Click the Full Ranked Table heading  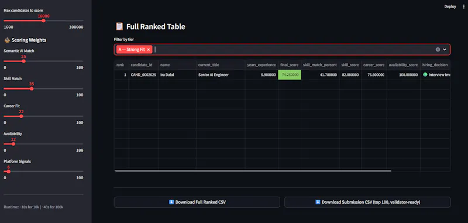point(156,27)
